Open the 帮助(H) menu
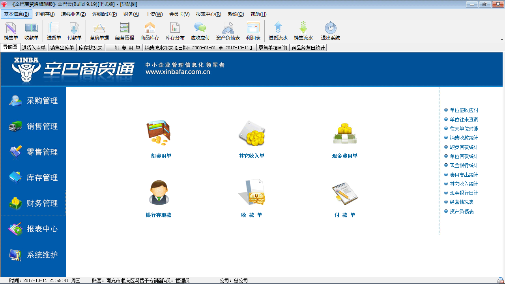 click(258, 14)
